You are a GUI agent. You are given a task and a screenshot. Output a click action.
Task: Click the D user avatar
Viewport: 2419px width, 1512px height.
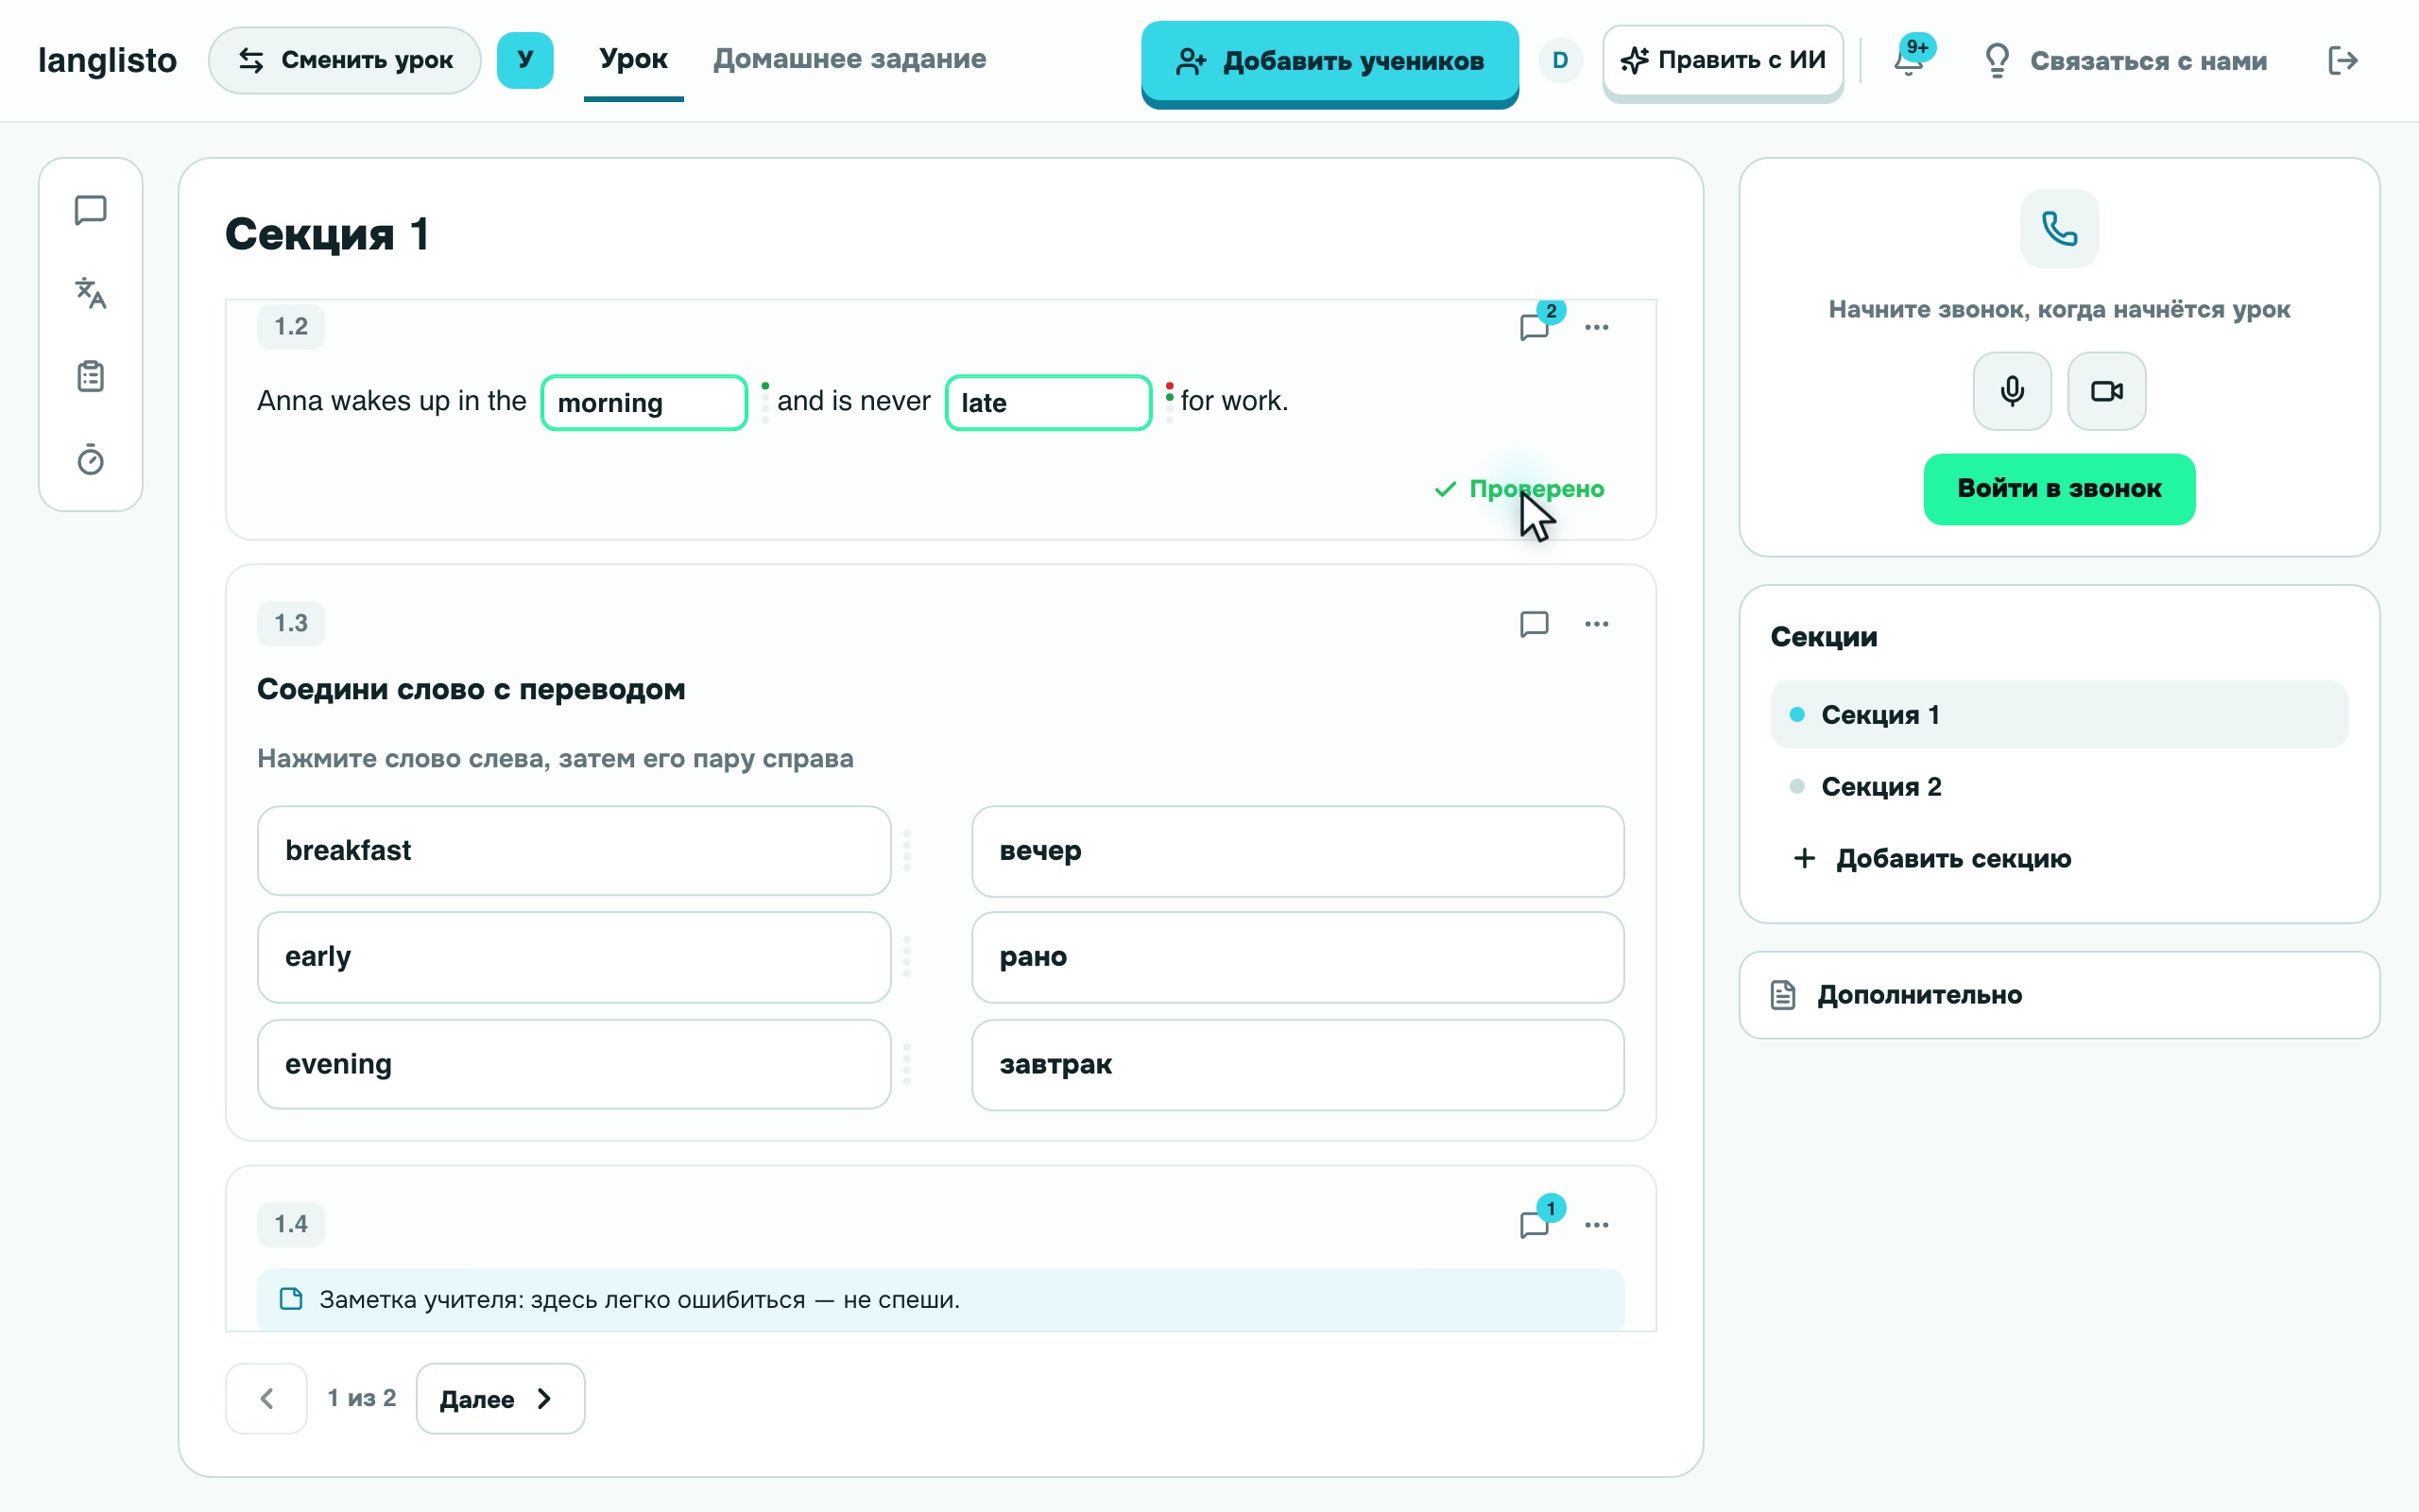pyautogui.click(x=1560, y=61)
